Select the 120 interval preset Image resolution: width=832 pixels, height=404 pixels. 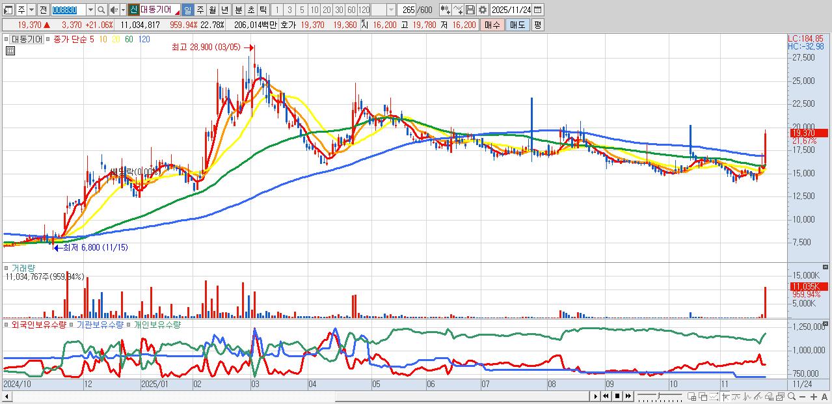pos(364,10)
